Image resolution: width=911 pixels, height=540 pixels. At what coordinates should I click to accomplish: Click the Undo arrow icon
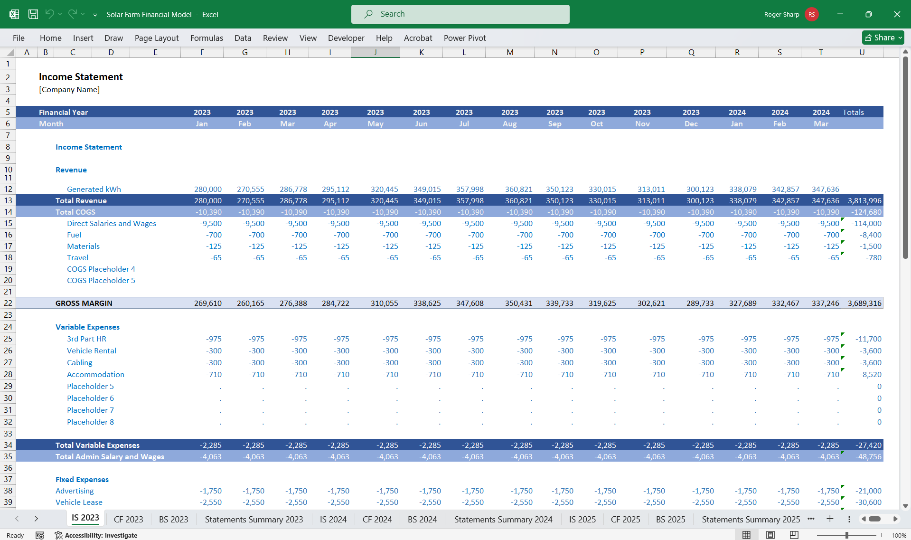click(x=49, y=14)
